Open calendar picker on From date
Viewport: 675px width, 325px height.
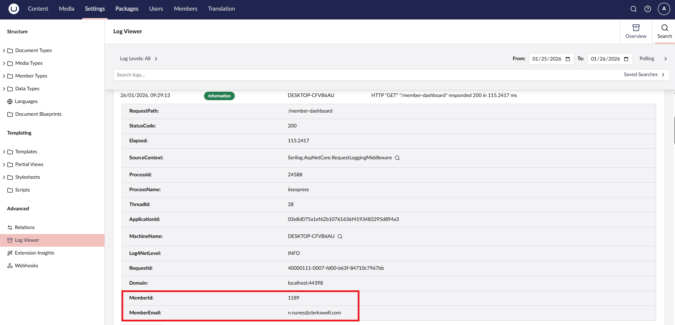point(568,59)
